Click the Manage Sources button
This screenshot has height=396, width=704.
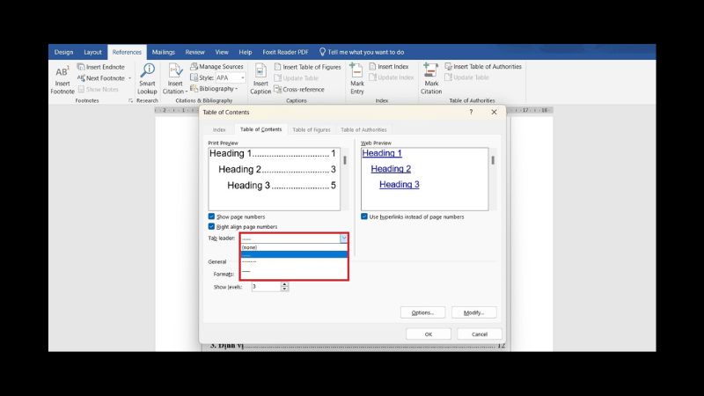click(x=215, y=67)
